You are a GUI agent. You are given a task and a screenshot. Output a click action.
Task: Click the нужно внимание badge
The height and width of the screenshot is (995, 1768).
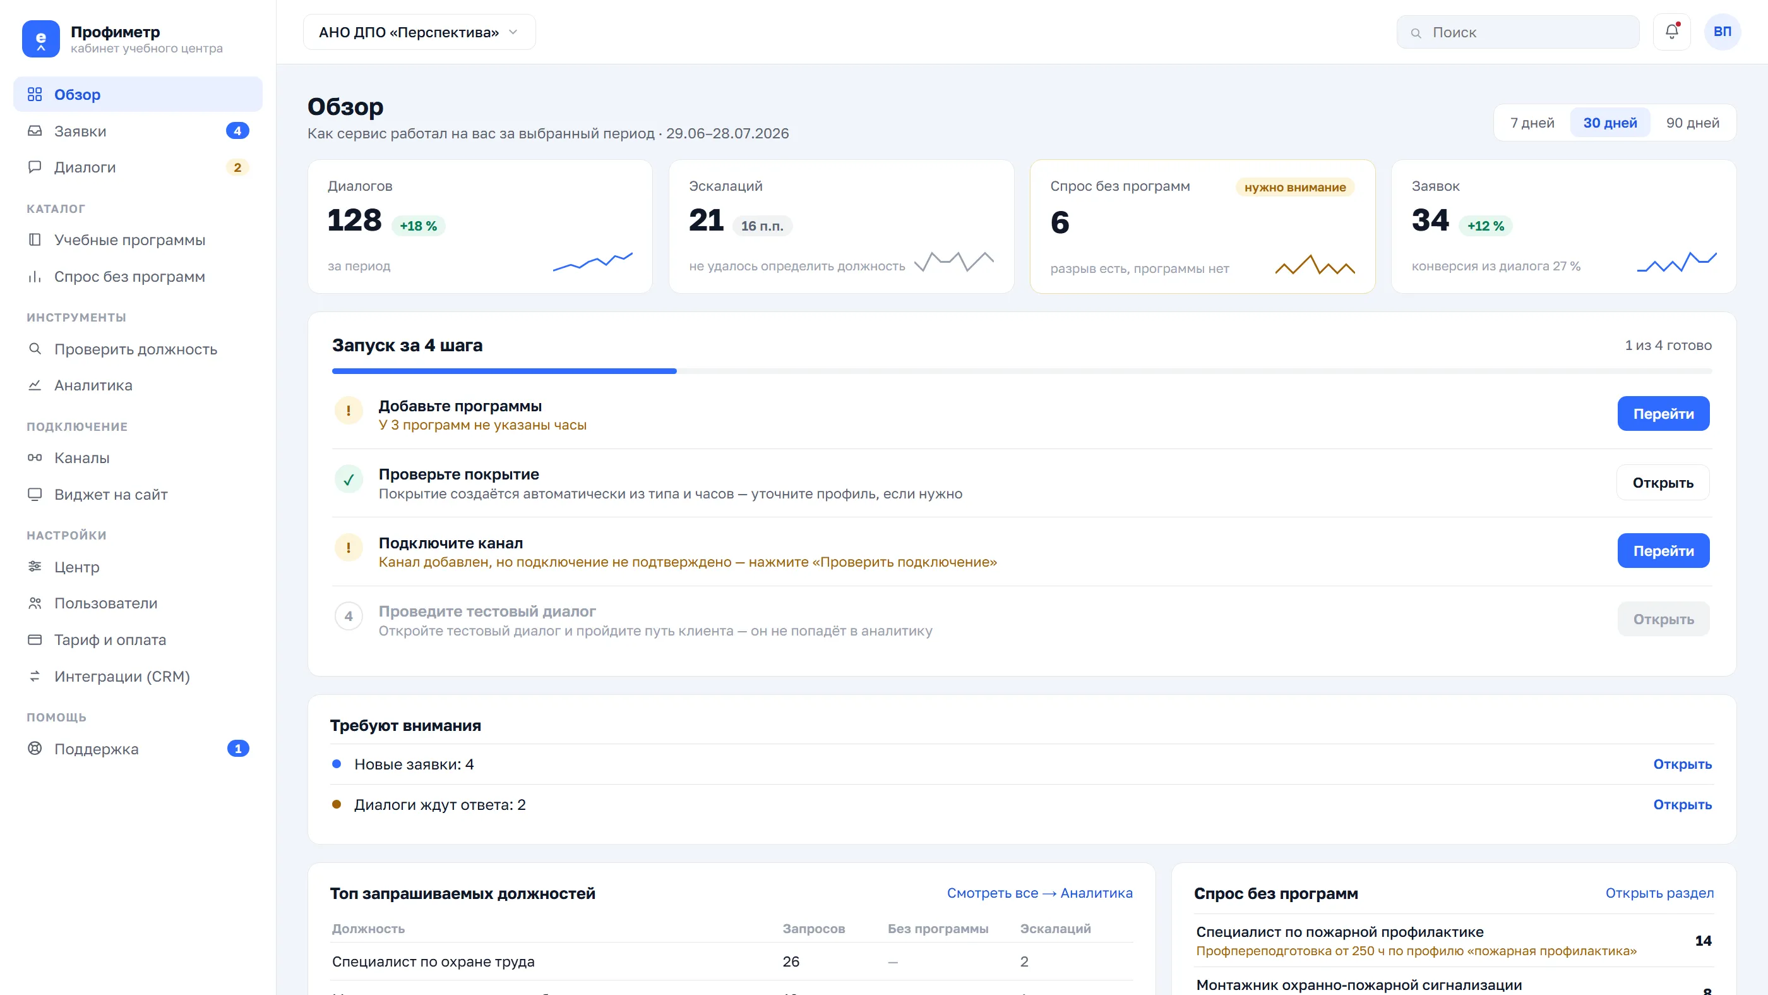[1294, 187]
